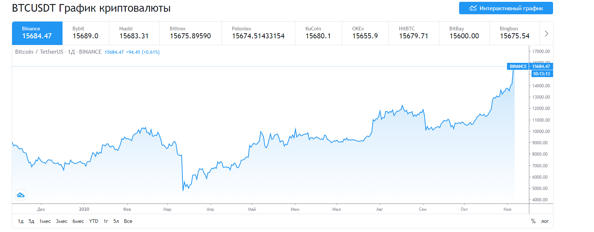This screenshot has width=594, height=232.
Task: Select the KuCoin exchange tab
Action: point(318,33)
